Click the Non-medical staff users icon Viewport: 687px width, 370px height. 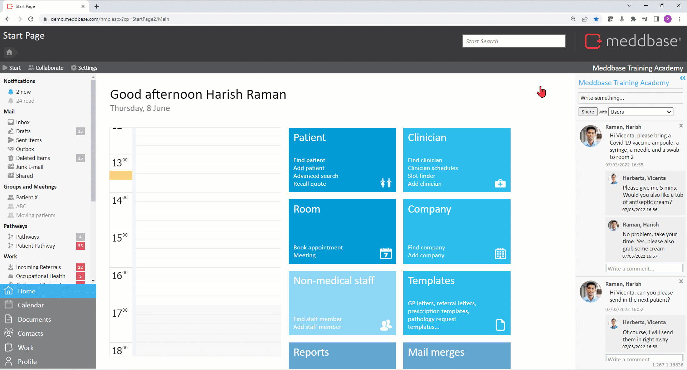(x=386, y=325)
